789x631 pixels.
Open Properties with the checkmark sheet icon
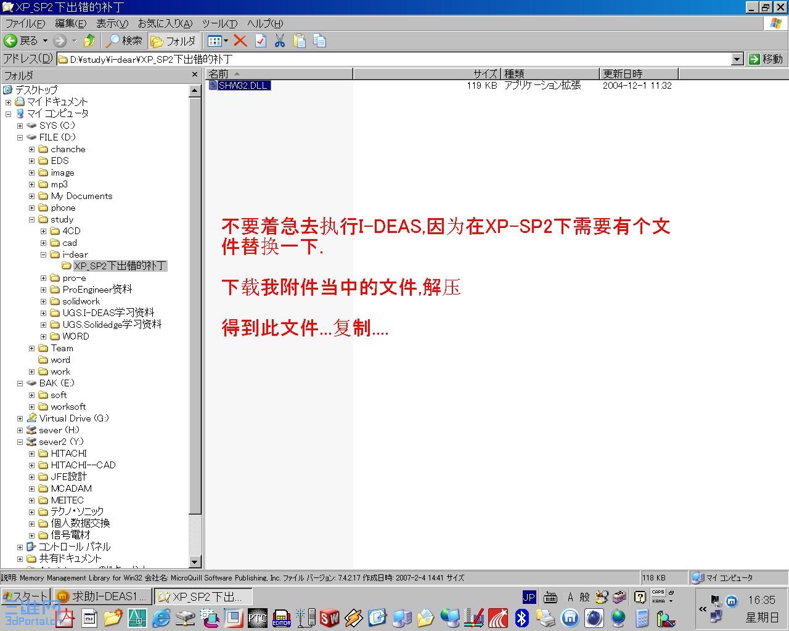pos(261,41)
